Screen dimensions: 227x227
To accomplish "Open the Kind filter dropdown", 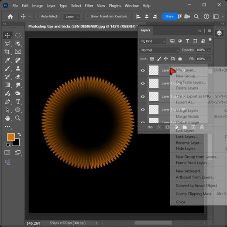I will coord(153,41).
